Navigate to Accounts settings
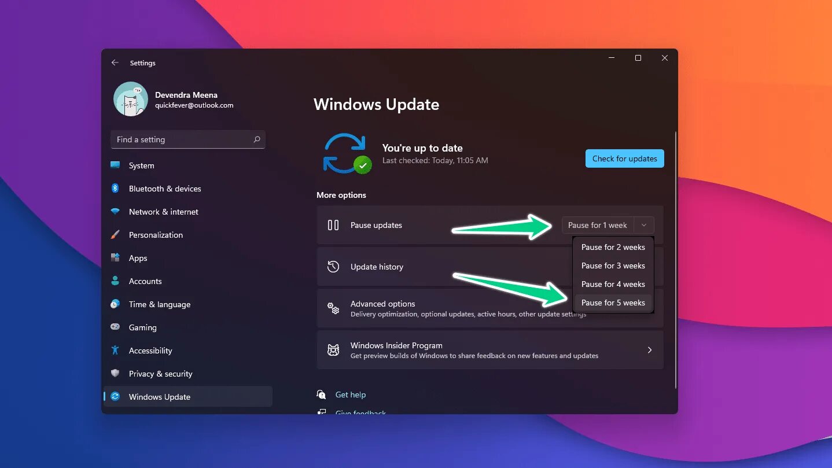The image size is (832, 468). (x=145, y=281)
